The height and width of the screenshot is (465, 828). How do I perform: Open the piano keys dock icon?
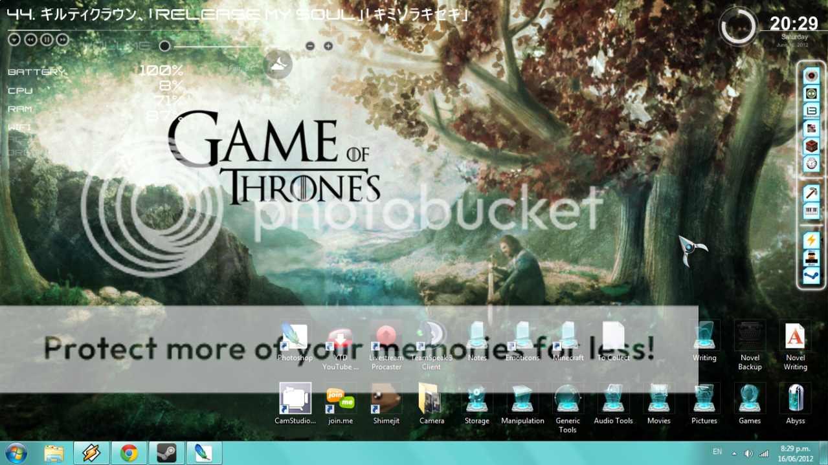point(811,211)
